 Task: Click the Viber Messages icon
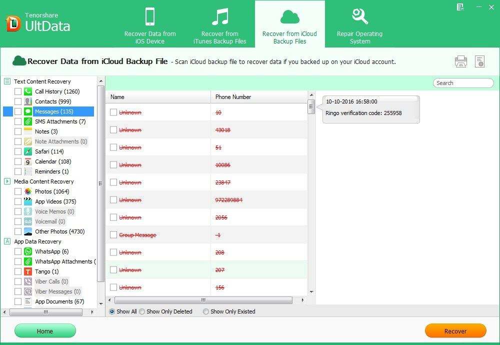(x=28, y=291)
